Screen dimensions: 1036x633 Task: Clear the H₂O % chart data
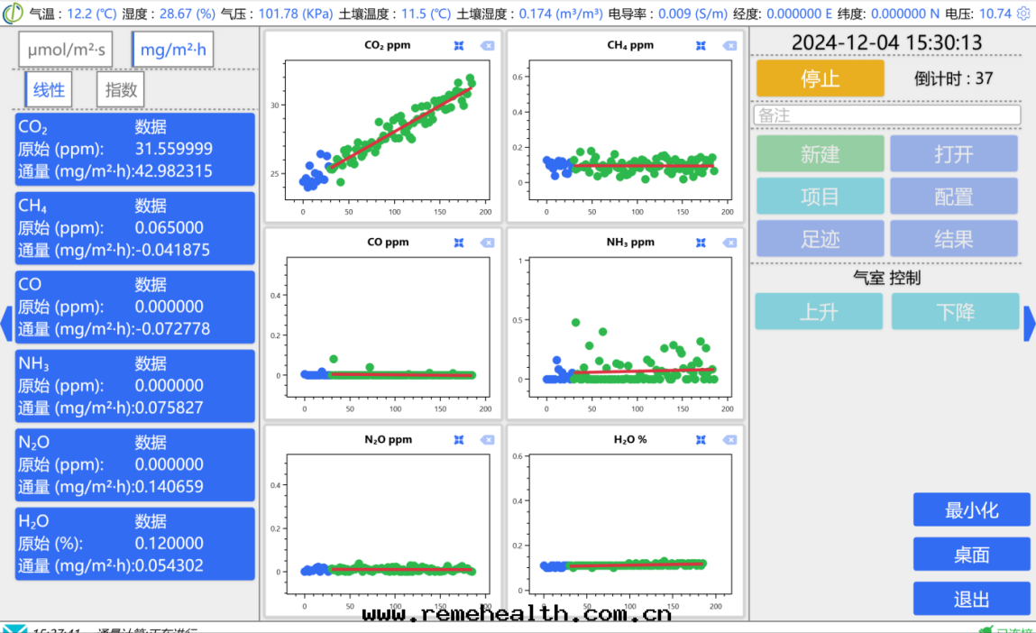coord(729,440)
